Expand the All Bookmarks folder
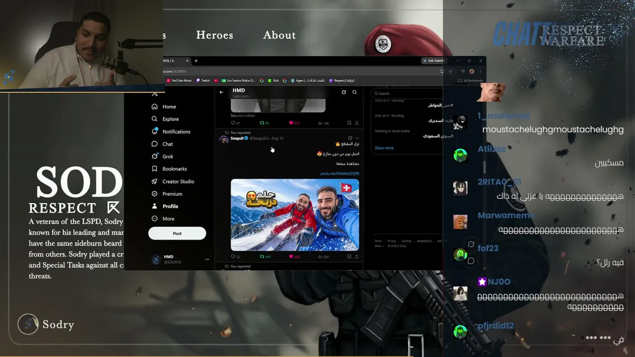635x357 pixels. (x=470, y=80)
